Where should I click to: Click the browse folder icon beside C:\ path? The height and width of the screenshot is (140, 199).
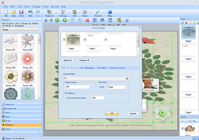pyautogui.click(x=127, y=78)
